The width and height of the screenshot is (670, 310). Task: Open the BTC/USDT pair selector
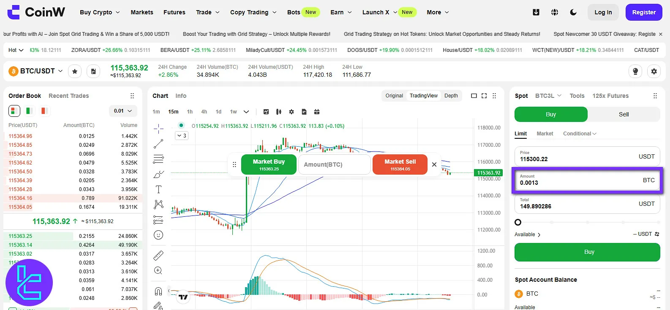click(x=36, y=71)
